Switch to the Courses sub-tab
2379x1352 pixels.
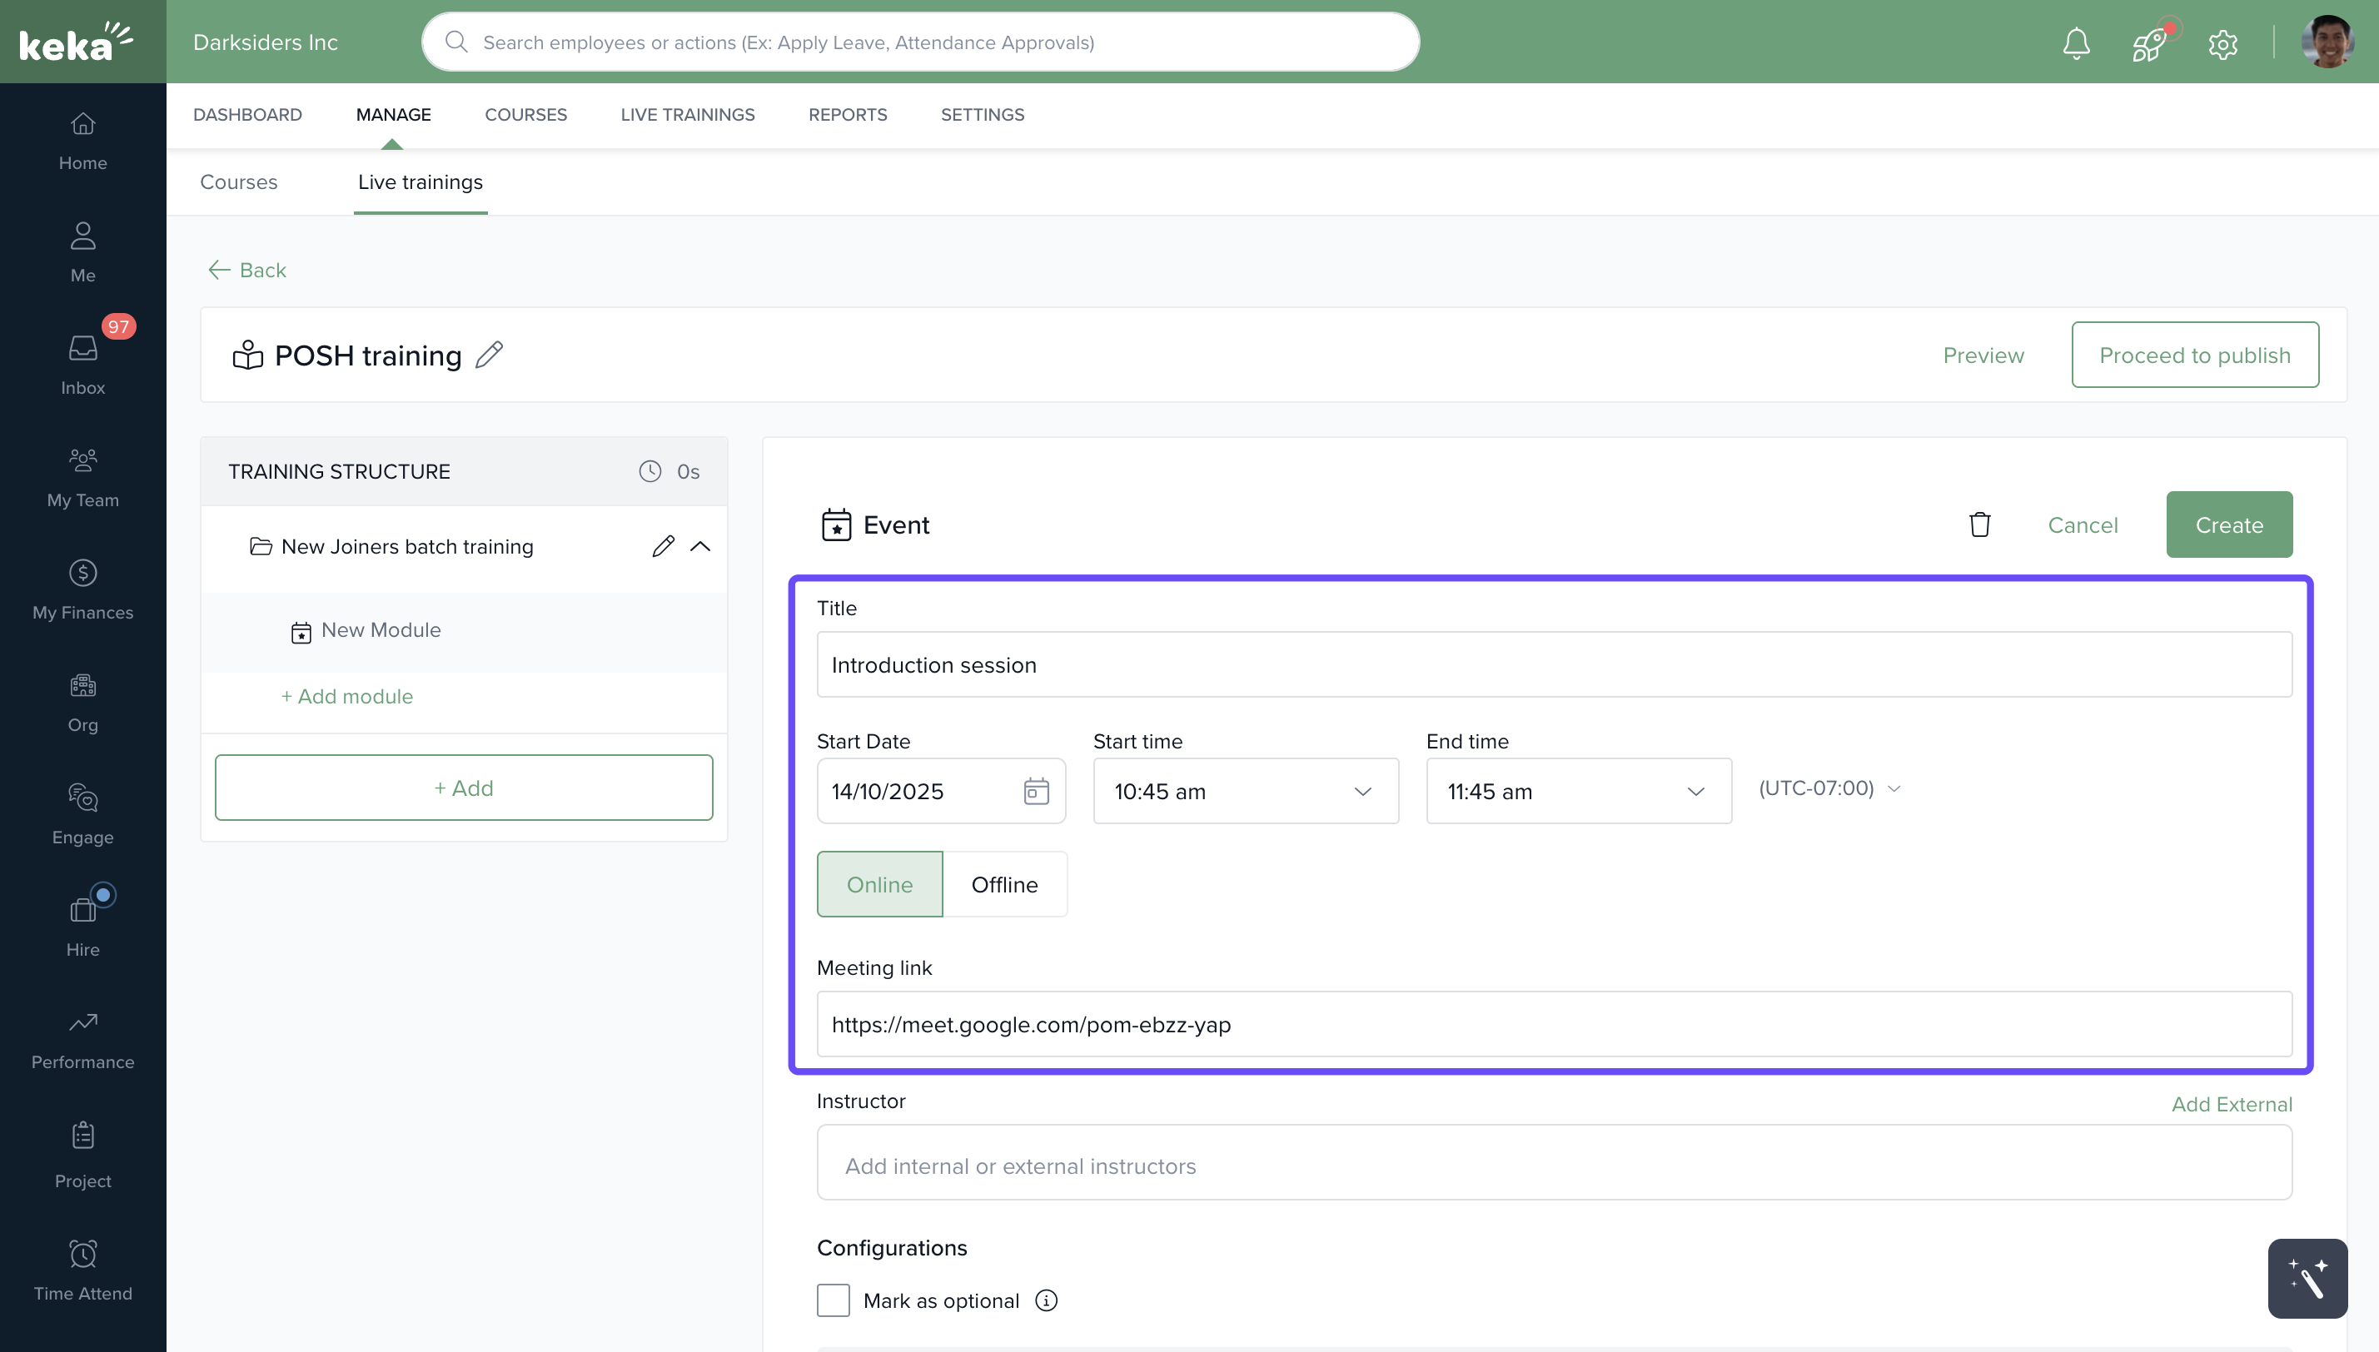pyautogui.click(x=239, y=182)
